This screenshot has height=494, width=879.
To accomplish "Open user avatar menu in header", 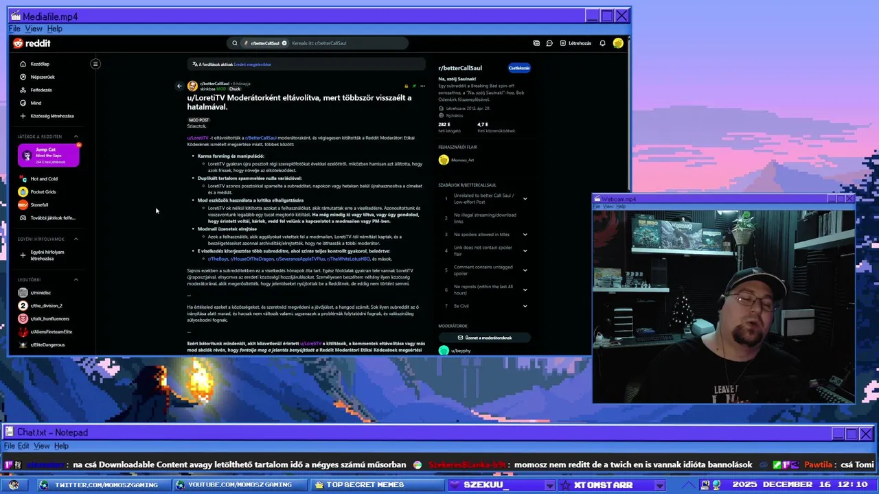I will [618, 43].
